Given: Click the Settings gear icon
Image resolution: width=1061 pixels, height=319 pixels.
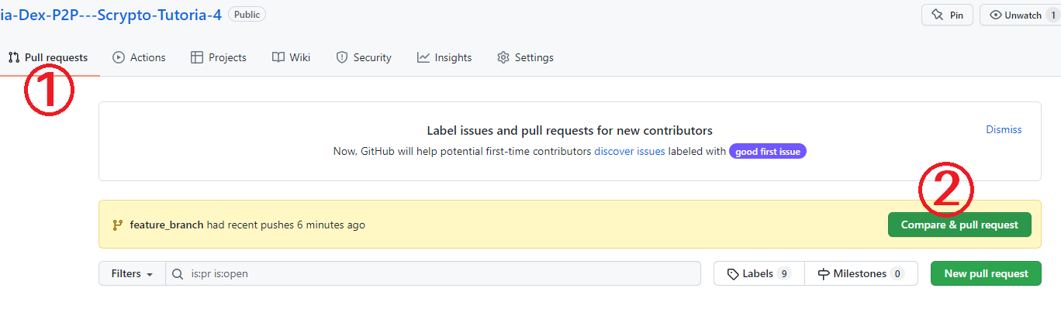Looking at the screenshot, I should click(x=503, y=57).
